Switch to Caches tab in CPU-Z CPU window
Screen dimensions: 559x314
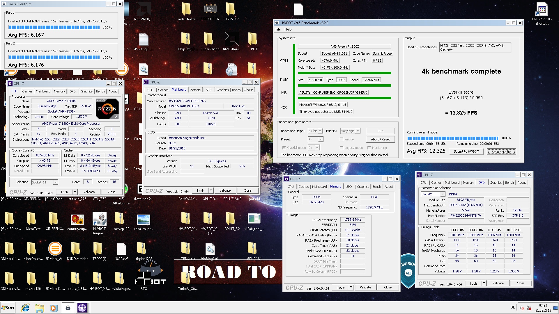click(x=27, y=91)
